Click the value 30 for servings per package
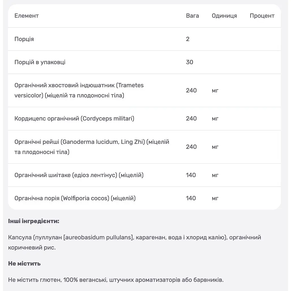Viewport: 291px width, 291px height. [190, 62]
